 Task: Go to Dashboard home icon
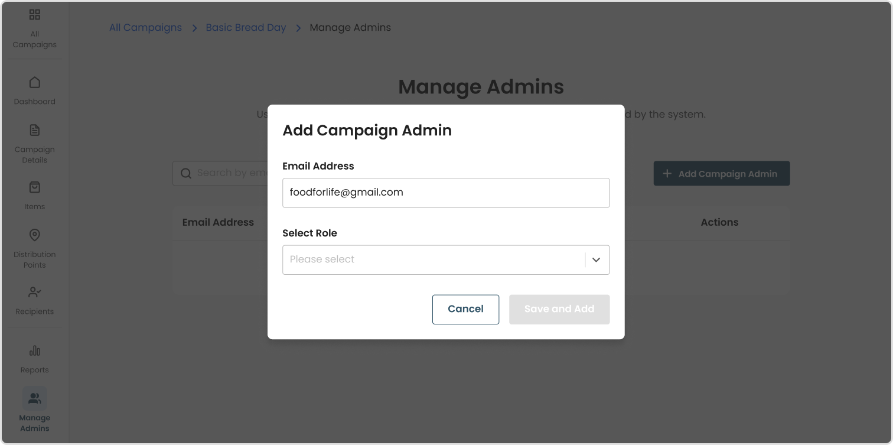click(x=35, y=82)
